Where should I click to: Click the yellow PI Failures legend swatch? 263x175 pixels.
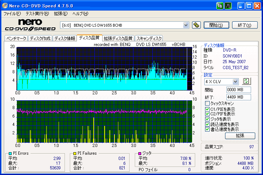(x=75, y=153)
